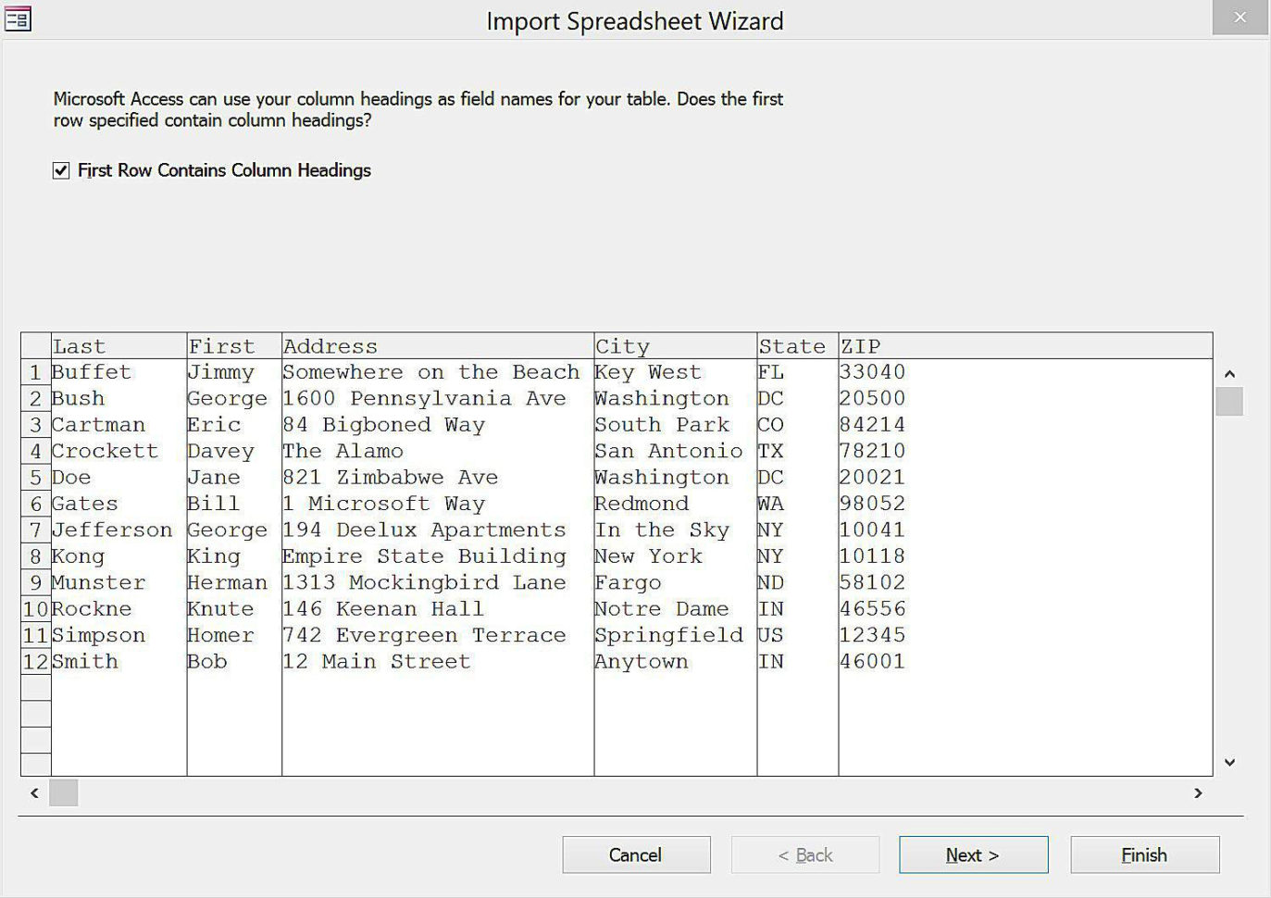Select the Last column header
The image size is (1271, 898).
[118, 346]
